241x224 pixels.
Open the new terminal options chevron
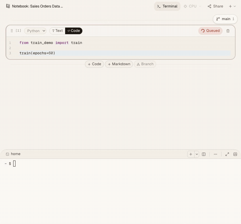point(197,154)
